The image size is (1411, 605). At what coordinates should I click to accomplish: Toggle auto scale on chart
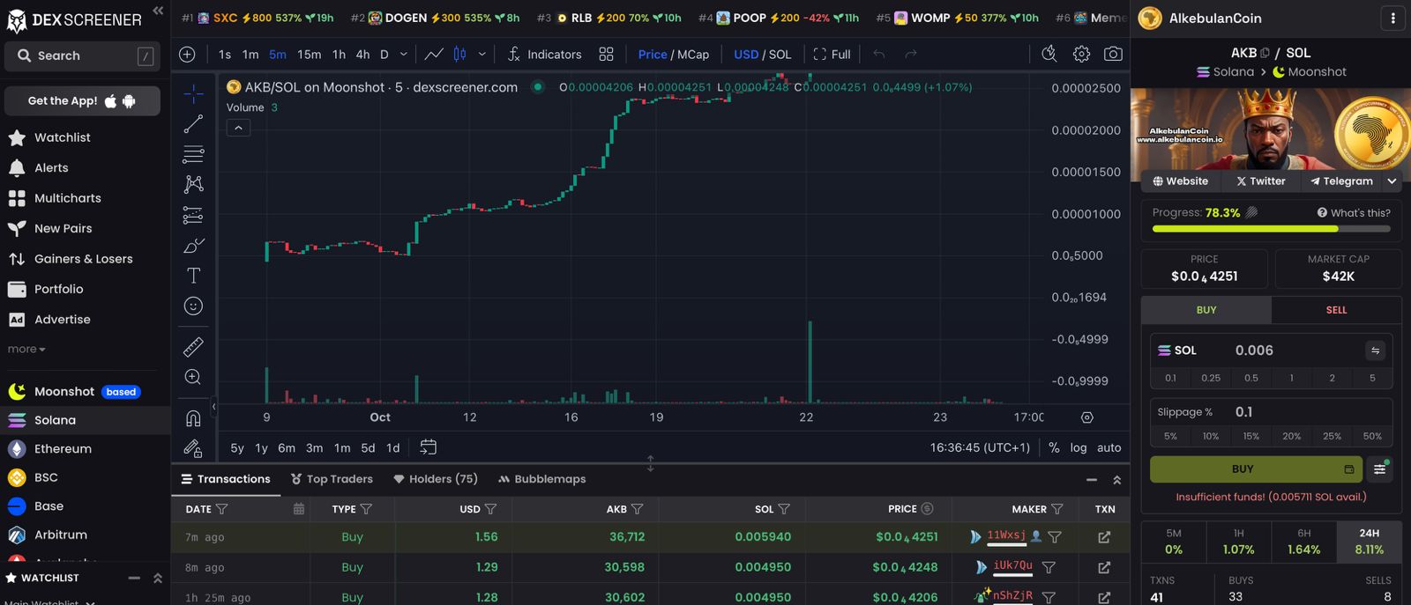1109,447
